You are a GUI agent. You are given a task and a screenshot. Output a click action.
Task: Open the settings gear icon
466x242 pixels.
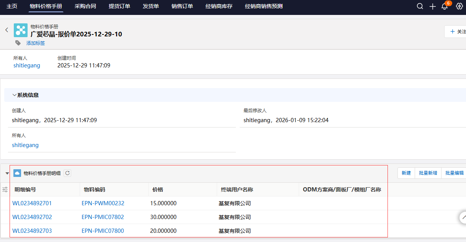pyautogui.click(x=459, y=7)
